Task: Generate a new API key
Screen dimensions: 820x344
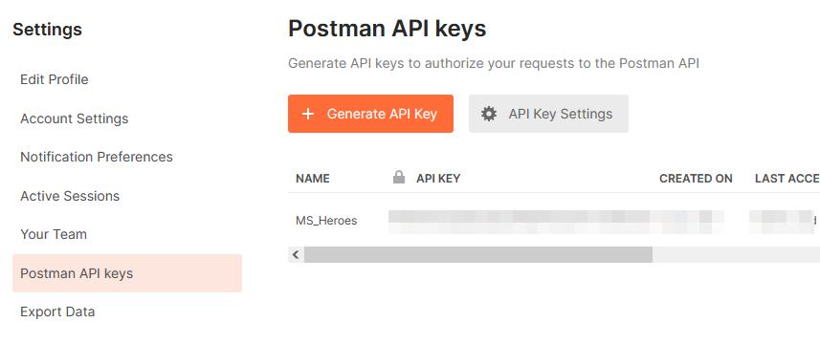Action: click(x=371, y=114)
